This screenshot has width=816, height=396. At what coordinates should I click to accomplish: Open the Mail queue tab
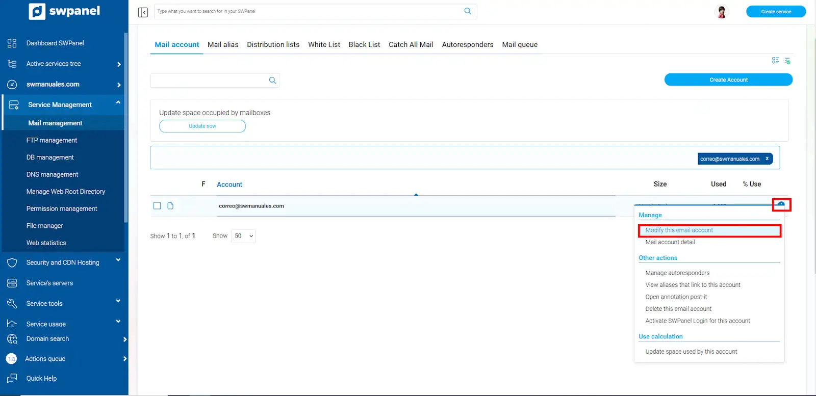pos(520,44)
